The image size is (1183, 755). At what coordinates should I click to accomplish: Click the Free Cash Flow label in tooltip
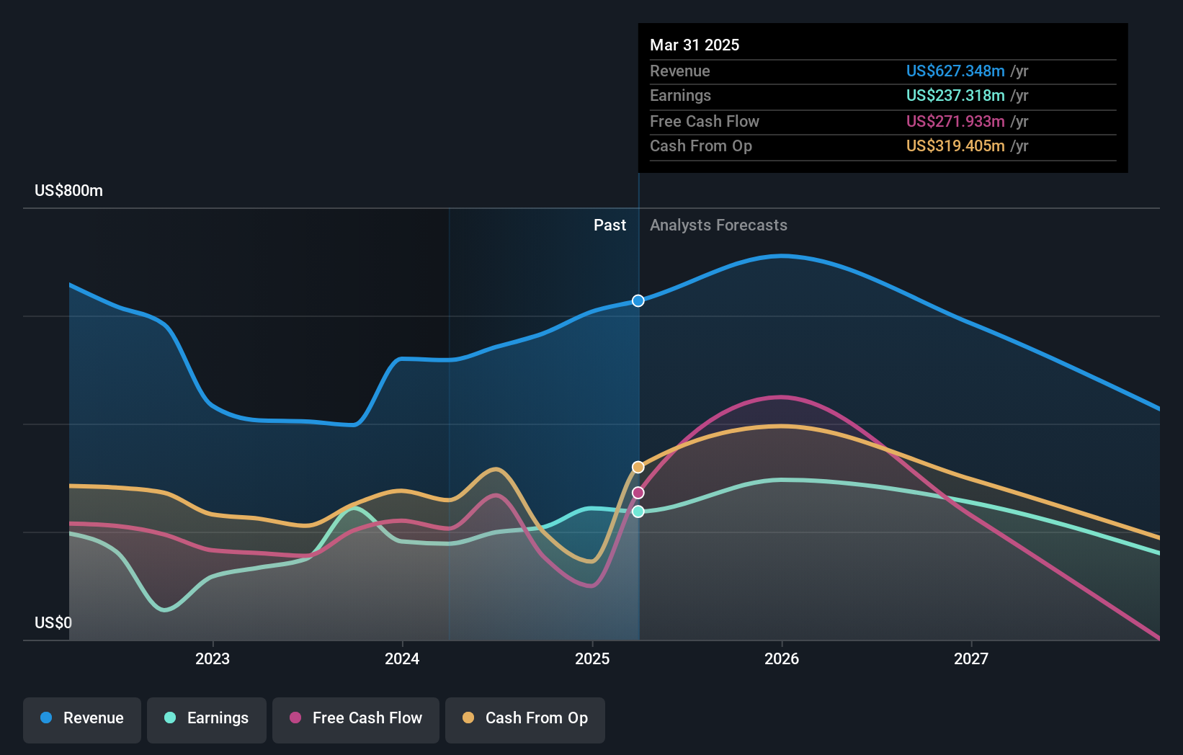click(x=705, y=122)
